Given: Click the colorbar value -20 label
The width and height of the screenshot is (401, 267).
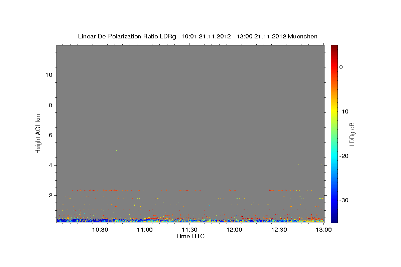Looking at the screenshot, I should point(344,156).
